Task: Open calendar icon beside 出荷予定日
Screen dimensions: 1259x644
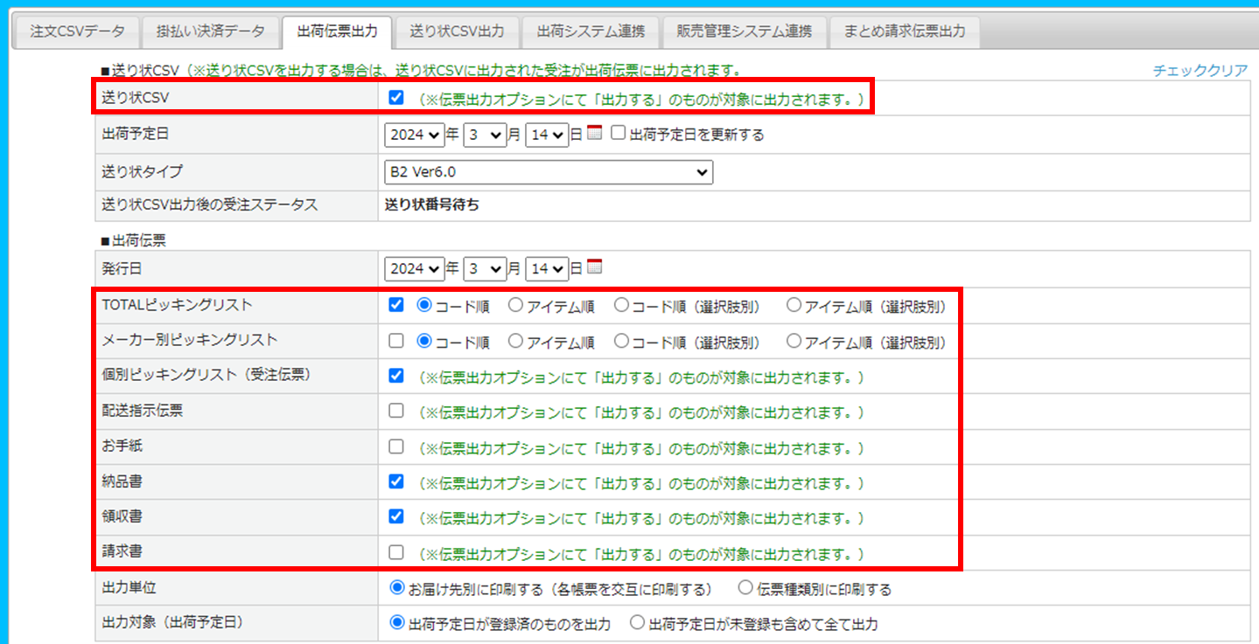Action: pyautogui.click(x=595, y=134)
